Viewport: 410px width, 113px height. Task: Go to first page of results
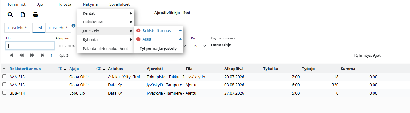pos(11,55)
